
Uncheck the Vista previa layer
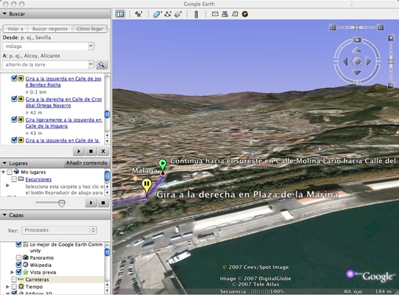(x=18, y=272)
